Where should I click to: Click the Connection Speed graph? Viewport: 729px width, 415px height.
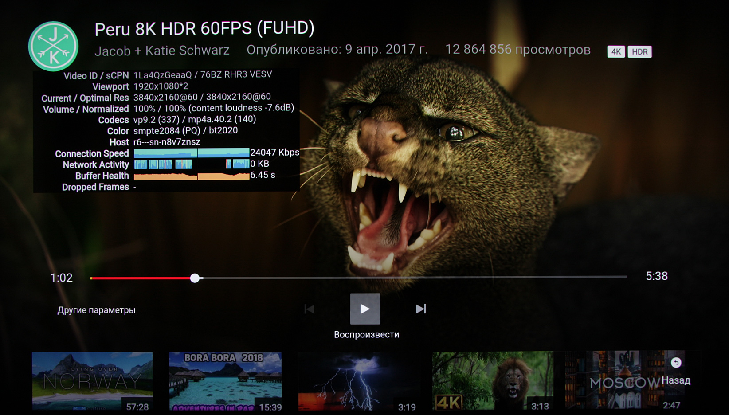[192, 153]
